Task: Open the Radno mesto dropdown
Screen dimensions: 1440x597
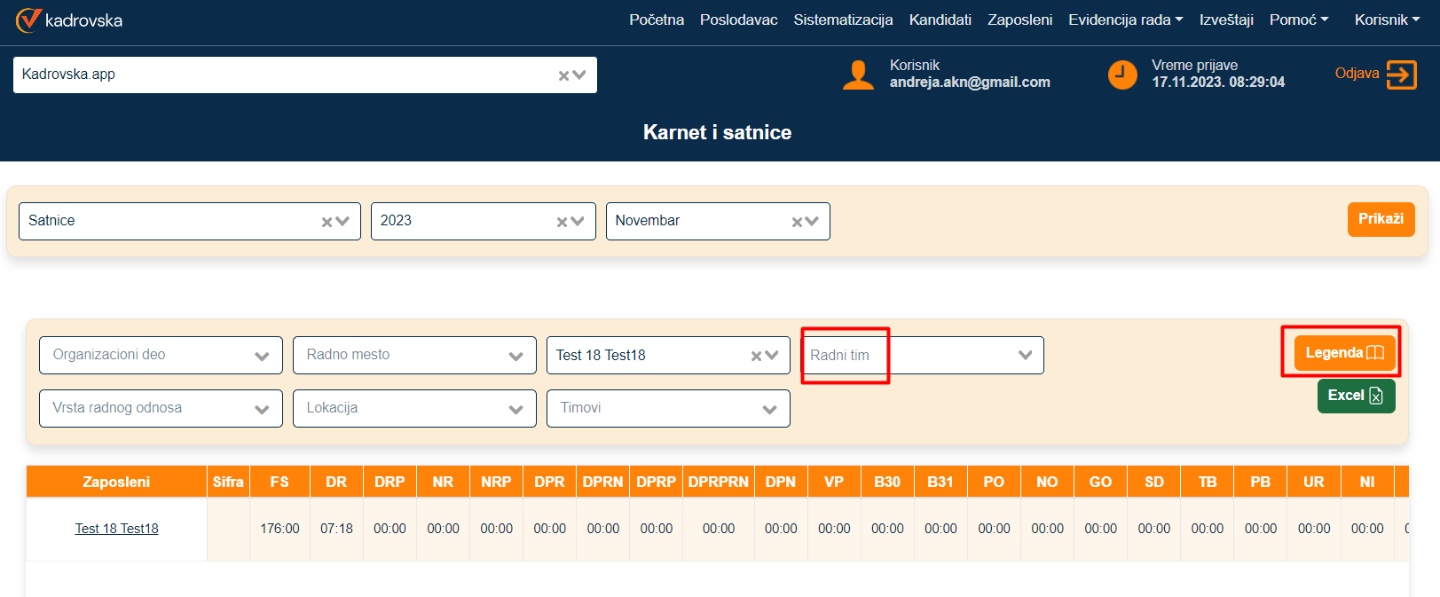Action: click(515, 356)
